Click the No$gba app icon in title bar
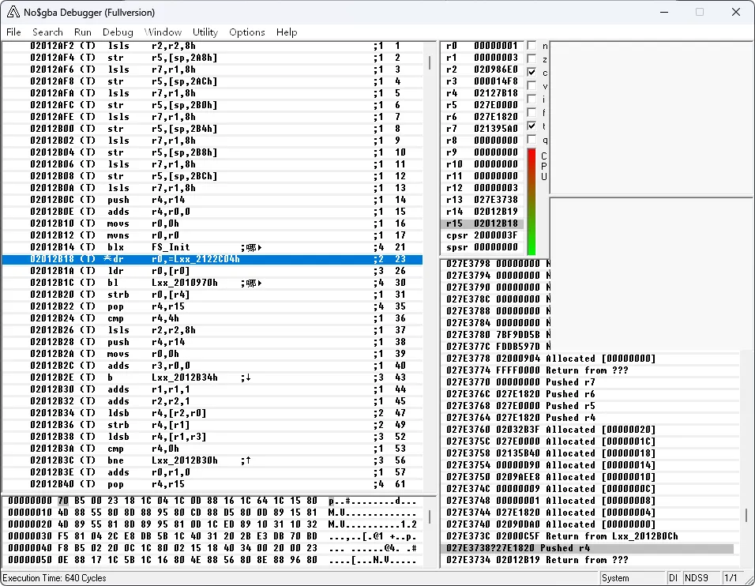 13,12
